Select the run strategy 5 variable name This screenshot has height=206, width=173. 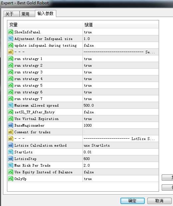point(28,85)
